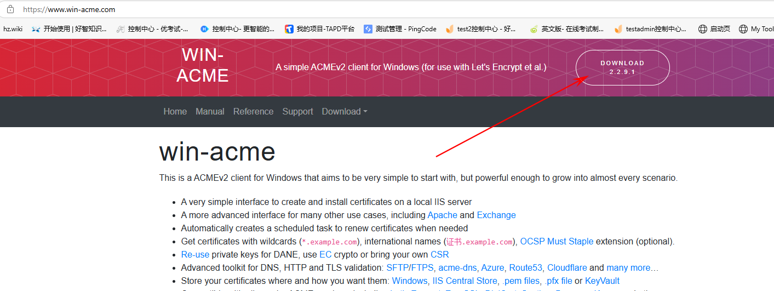Image resolution: width=774 pixels, height=291 pixels.
Task: Click the *.example.com code text
Action: (329, 242)
